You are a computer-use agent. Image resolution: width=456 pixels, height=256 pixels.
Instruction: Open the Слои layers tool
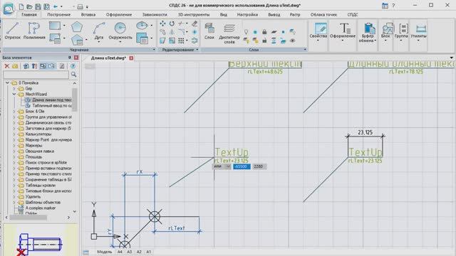[209, 31]
